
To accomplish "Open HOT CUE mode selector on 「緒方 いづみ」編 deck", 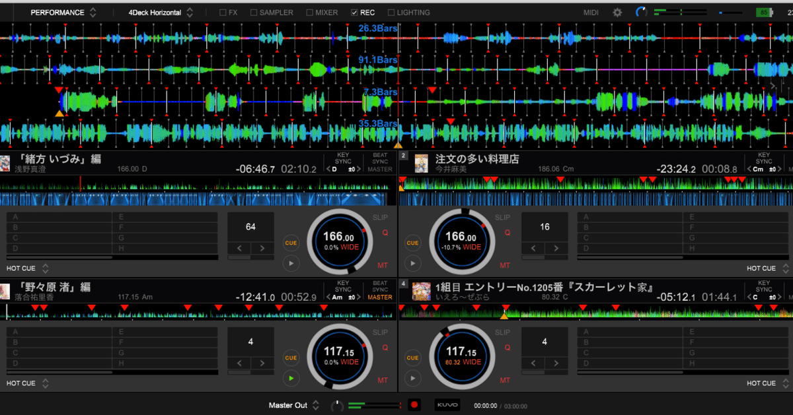I will pos(28,269).
